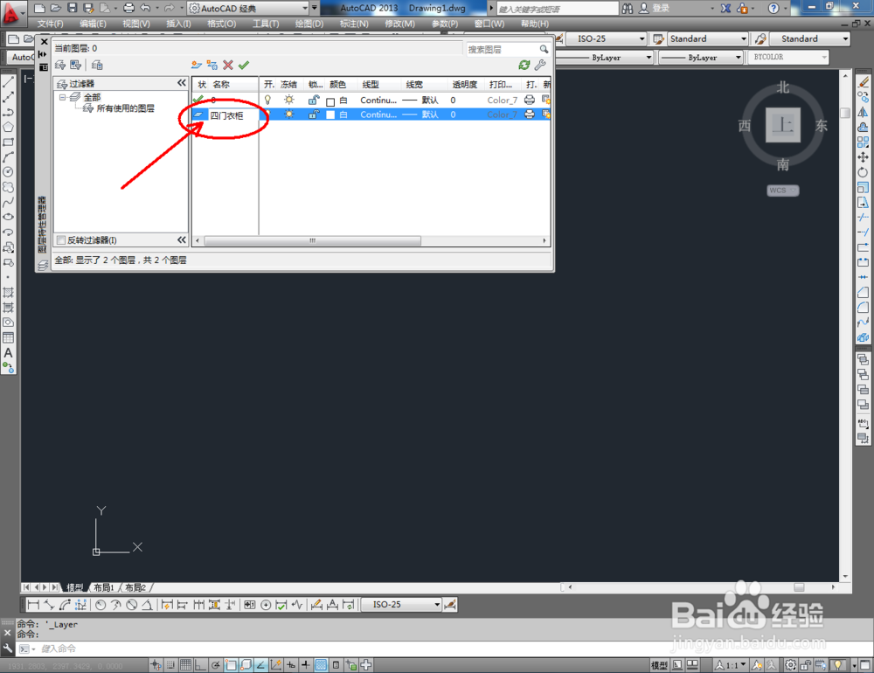
Task: Toggle lock icon for layer 0
Action: [314, 100]
